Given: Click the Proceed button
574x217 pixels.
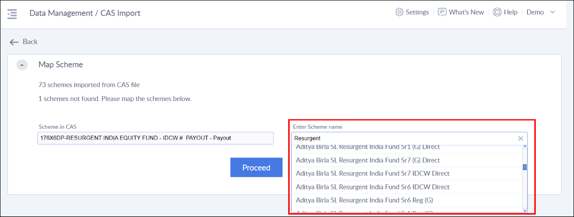Looking at the screenshot, I should pyautogui.click(x=256, y=168).
